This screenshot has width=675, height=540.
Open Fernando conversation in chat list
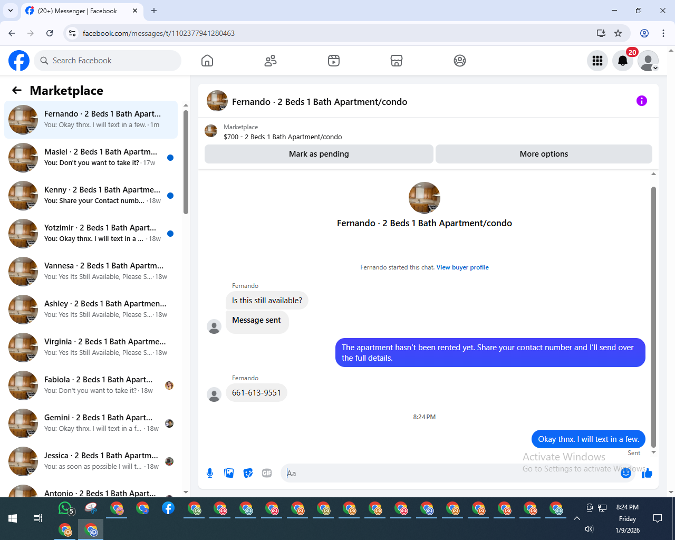[x=91, y=120]
